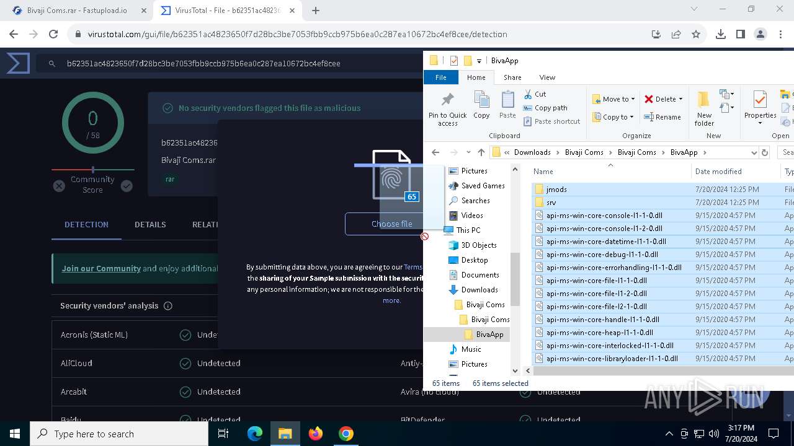Image resolution: width=794 pixels, height=446 pixels.
Task: Switch to the Share ribbon tab
Action: pos(512,77)
